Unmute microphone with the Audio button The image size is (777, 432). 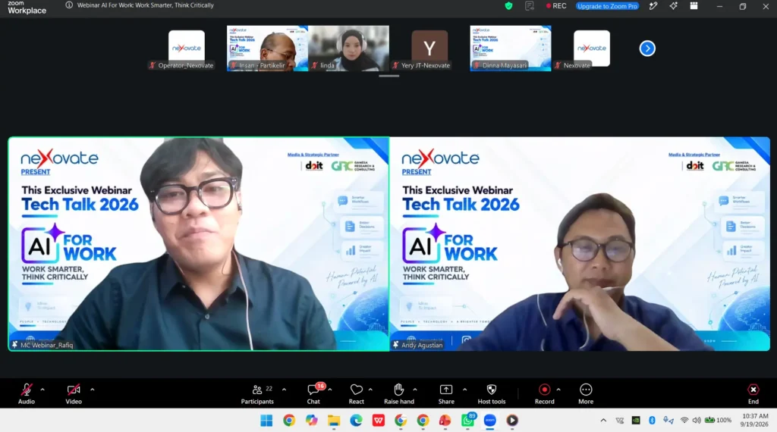[x=27, y=394]
